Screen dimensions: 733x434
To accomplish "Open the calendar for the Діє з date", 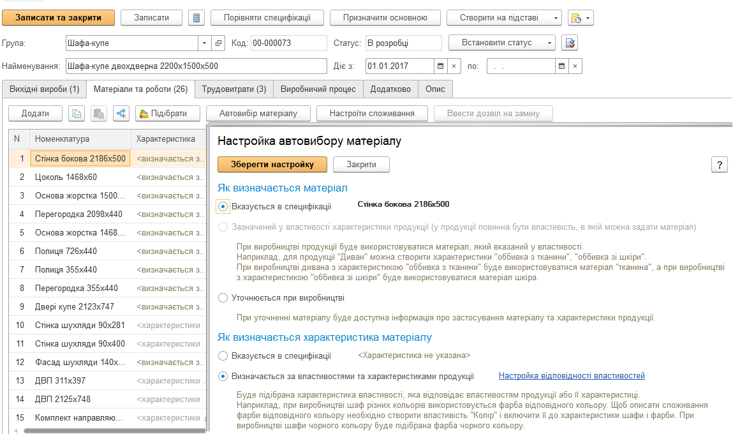I will (x=440, y=66).
